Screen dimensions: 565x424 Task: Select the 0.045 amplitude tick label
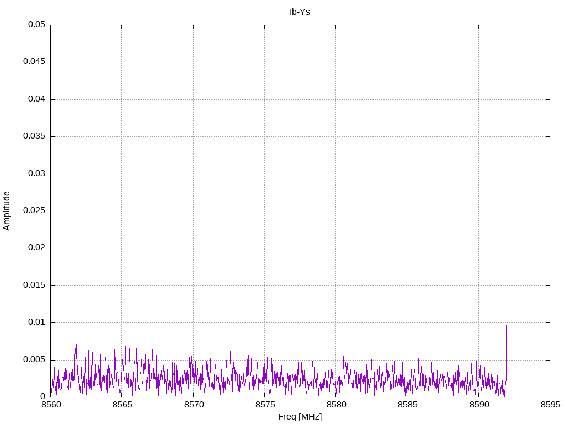[34, 62]
